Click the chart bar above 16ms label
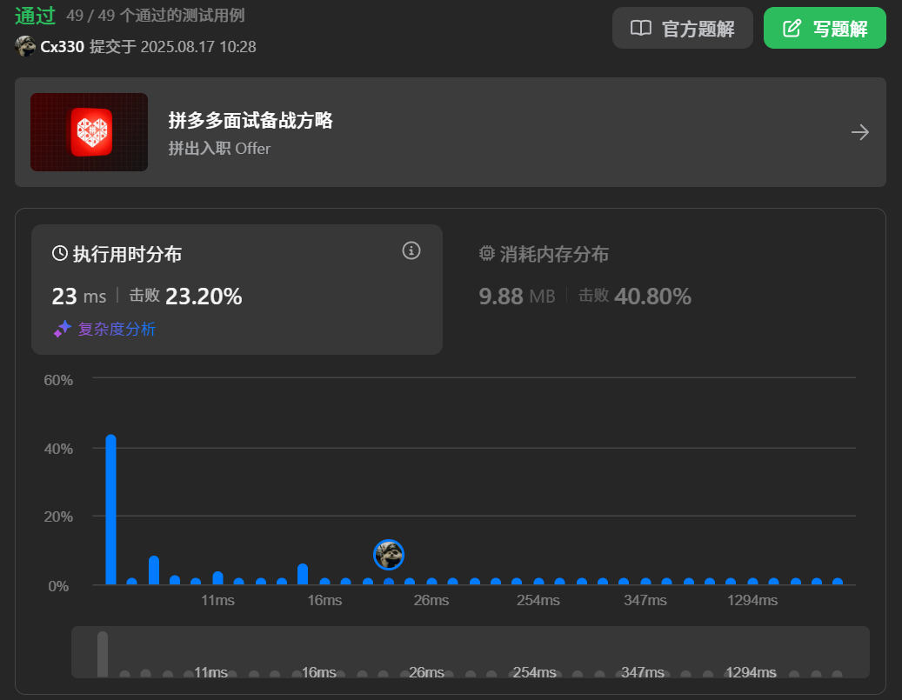The image size is (902, 700). point(324,582)
